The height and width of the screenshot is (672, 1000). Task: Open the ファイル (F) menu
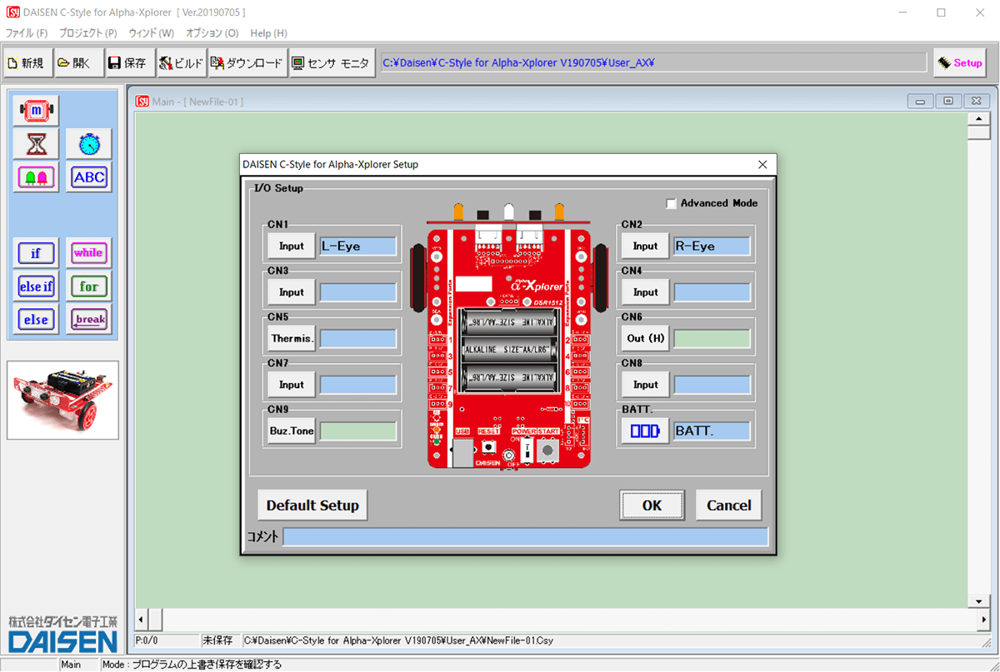pyautogui.click(x=27, y=33)
